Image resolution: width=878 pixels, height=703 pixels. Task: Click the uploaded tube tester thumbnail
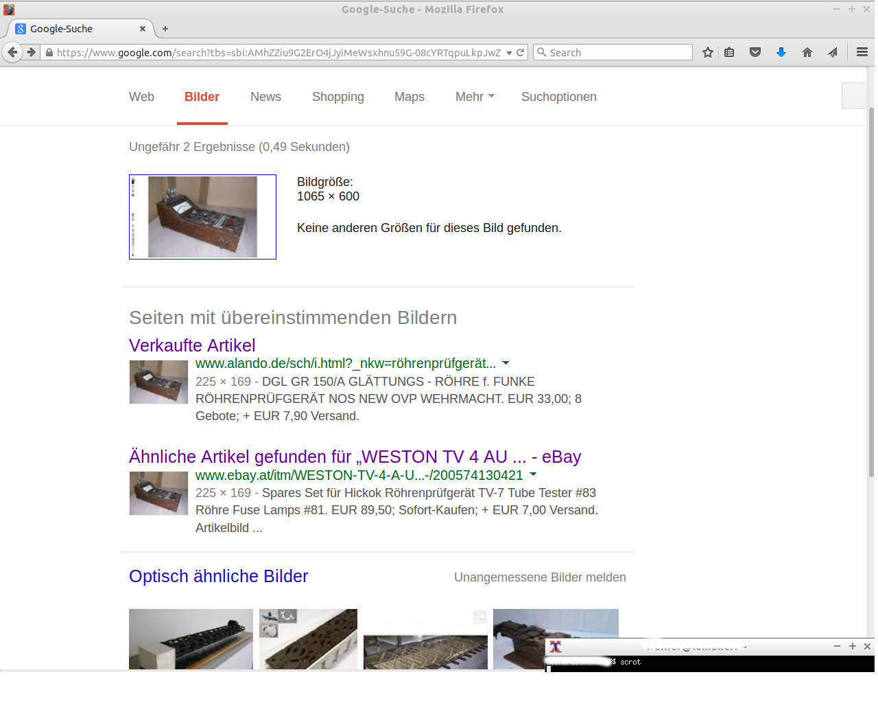[202, 217]
